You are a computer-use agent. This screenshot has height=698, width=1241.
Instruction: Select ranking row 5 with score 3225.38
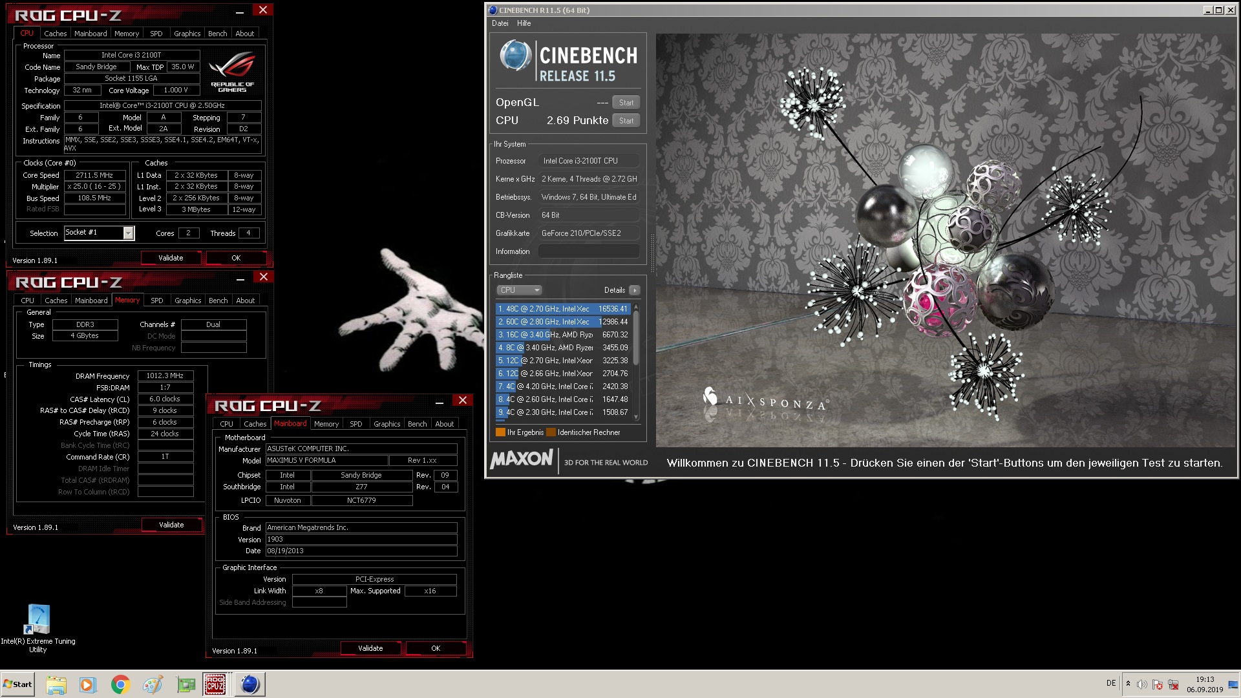coord(562,361)
